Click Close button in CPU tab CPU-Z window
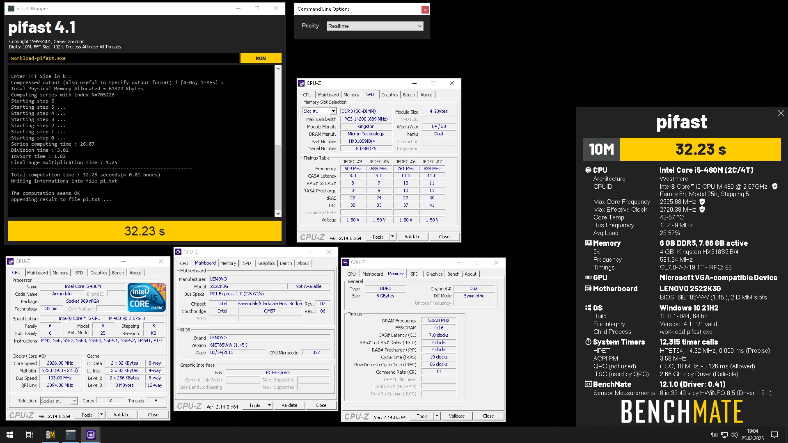Screen dimensions: 788x443 [x=153, y=415]
